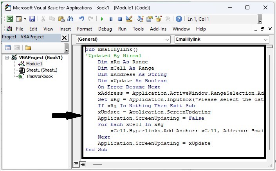276x171 pixels.
Task: Open the Debug menu
Action: pos(105,29)
